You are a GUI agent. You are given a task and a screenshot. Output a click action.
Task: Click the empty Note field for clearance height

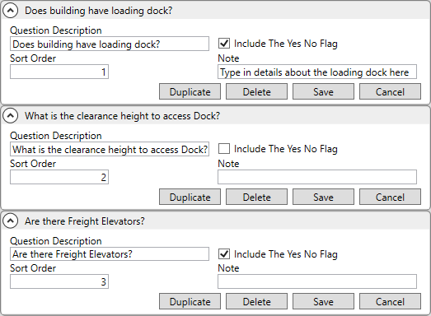[317, 177]
